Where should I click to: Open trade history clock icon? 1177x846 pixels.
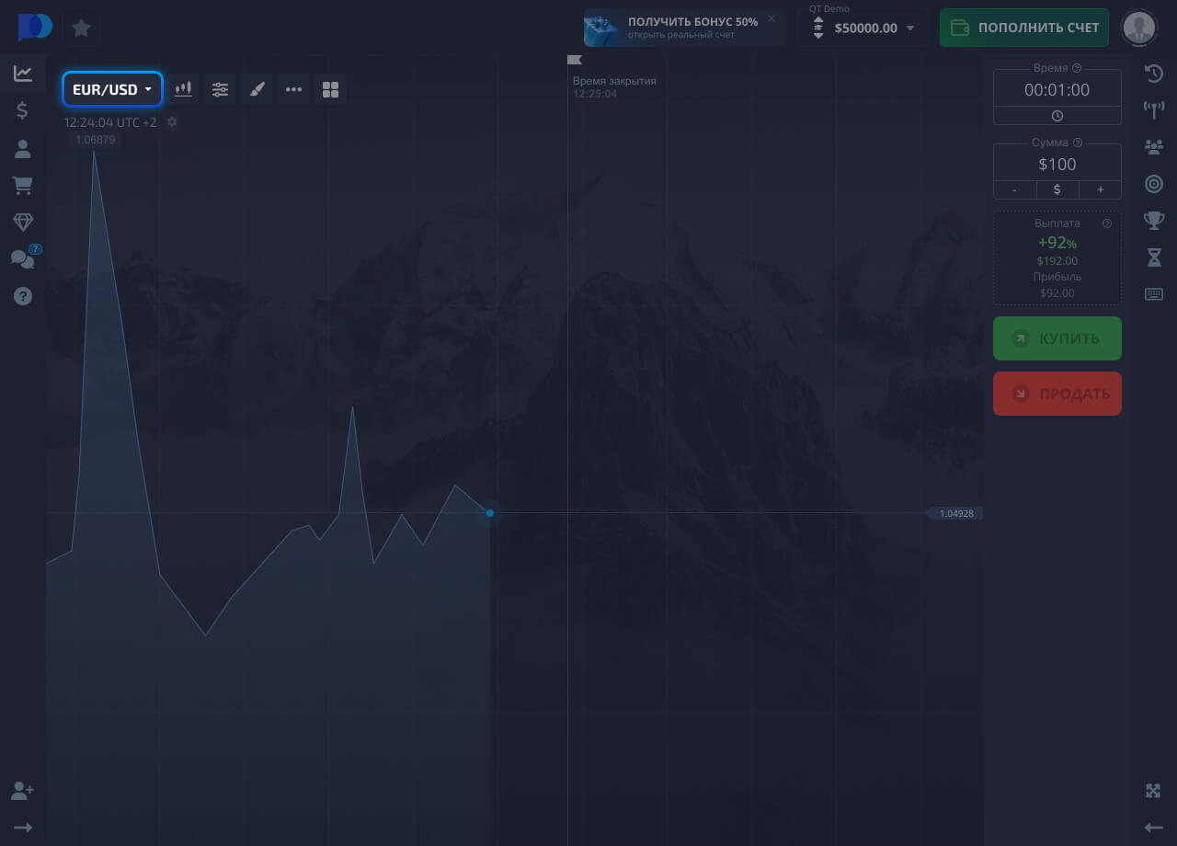click(x=1154, y=74)
